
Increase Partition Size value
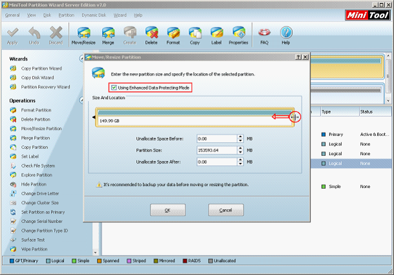240,148
